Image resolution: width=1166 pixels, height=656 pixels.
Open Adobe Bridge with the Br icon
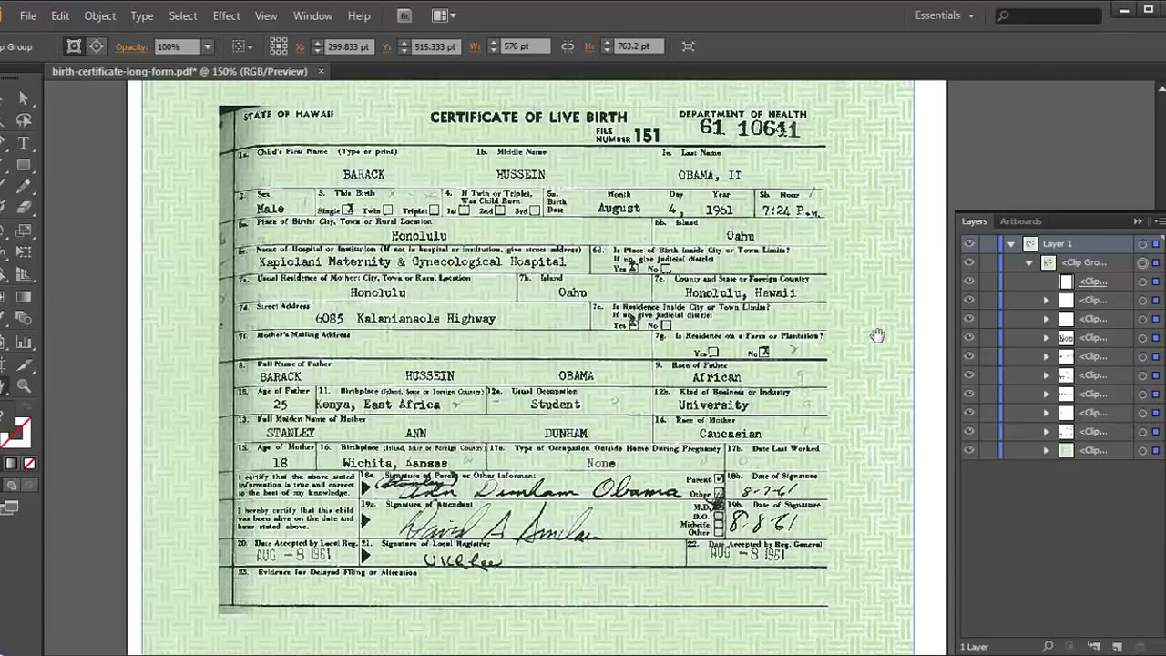tap(404, 15)
